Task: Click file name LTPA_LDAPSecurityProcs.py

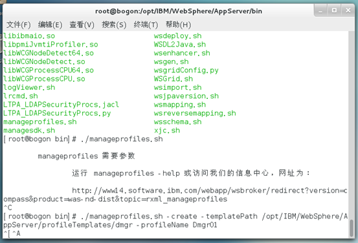Action: 57,113
